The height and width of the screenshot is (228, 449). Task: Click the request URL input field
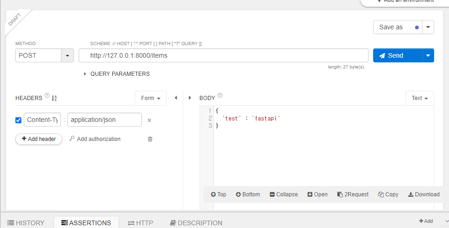pyautogui.click(x=223, y=55)
